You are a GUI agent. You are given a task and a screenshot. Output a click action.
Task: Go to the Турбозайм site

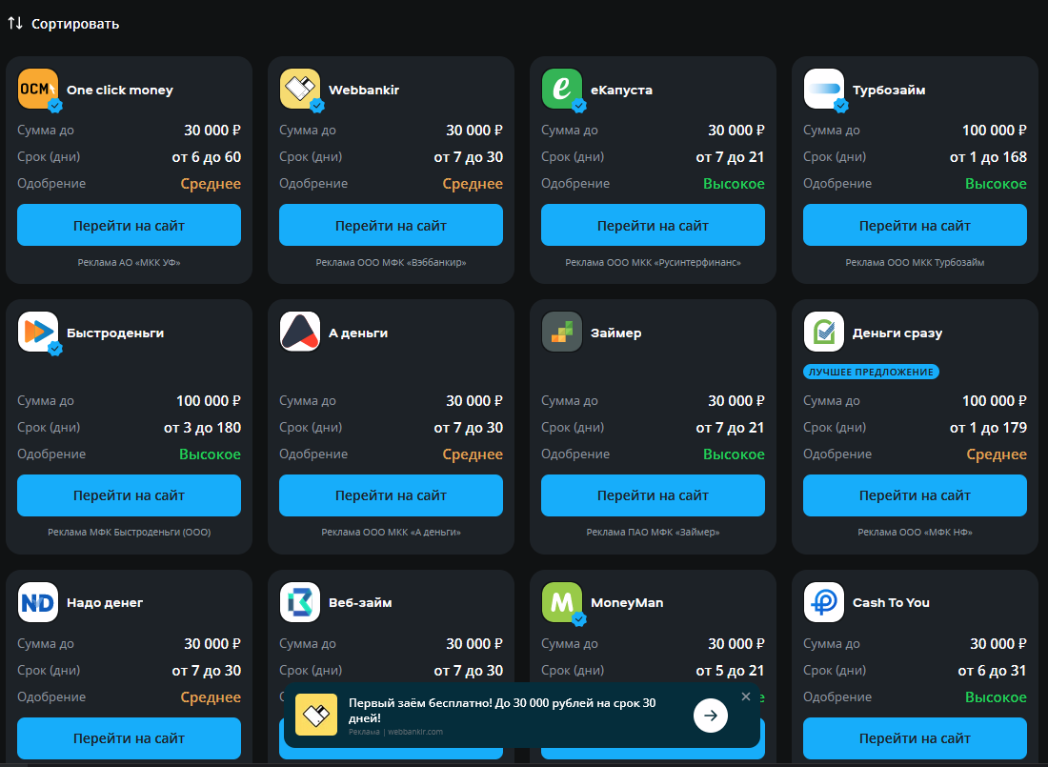coord(915,226)
